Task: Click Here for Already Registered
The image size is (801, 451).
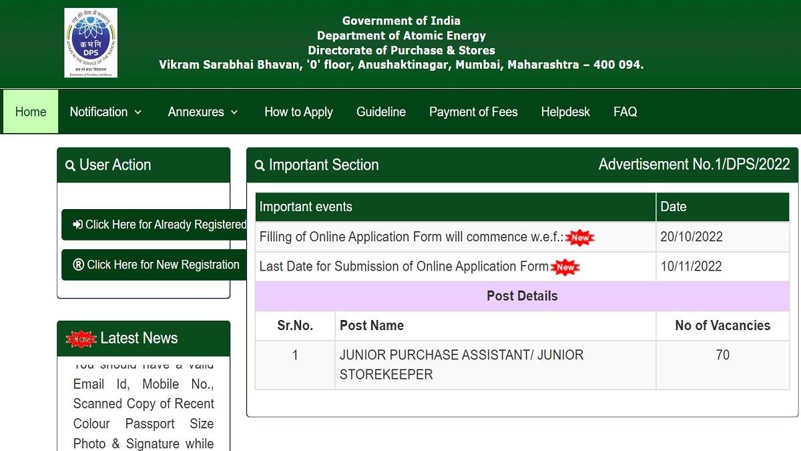Action: 160,224
